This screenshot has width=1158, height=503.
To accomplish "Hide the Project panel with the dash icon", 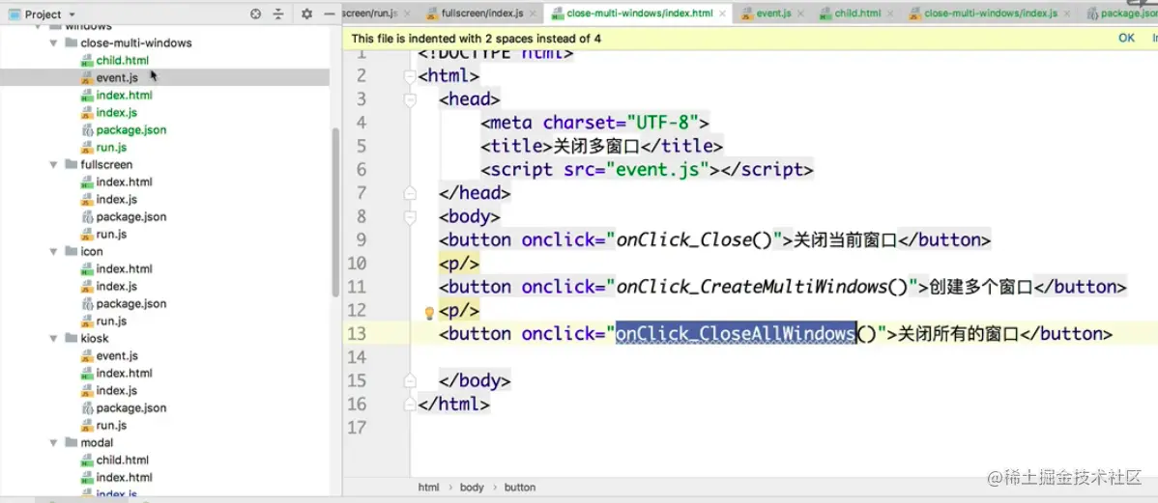I will click(329, 14).
